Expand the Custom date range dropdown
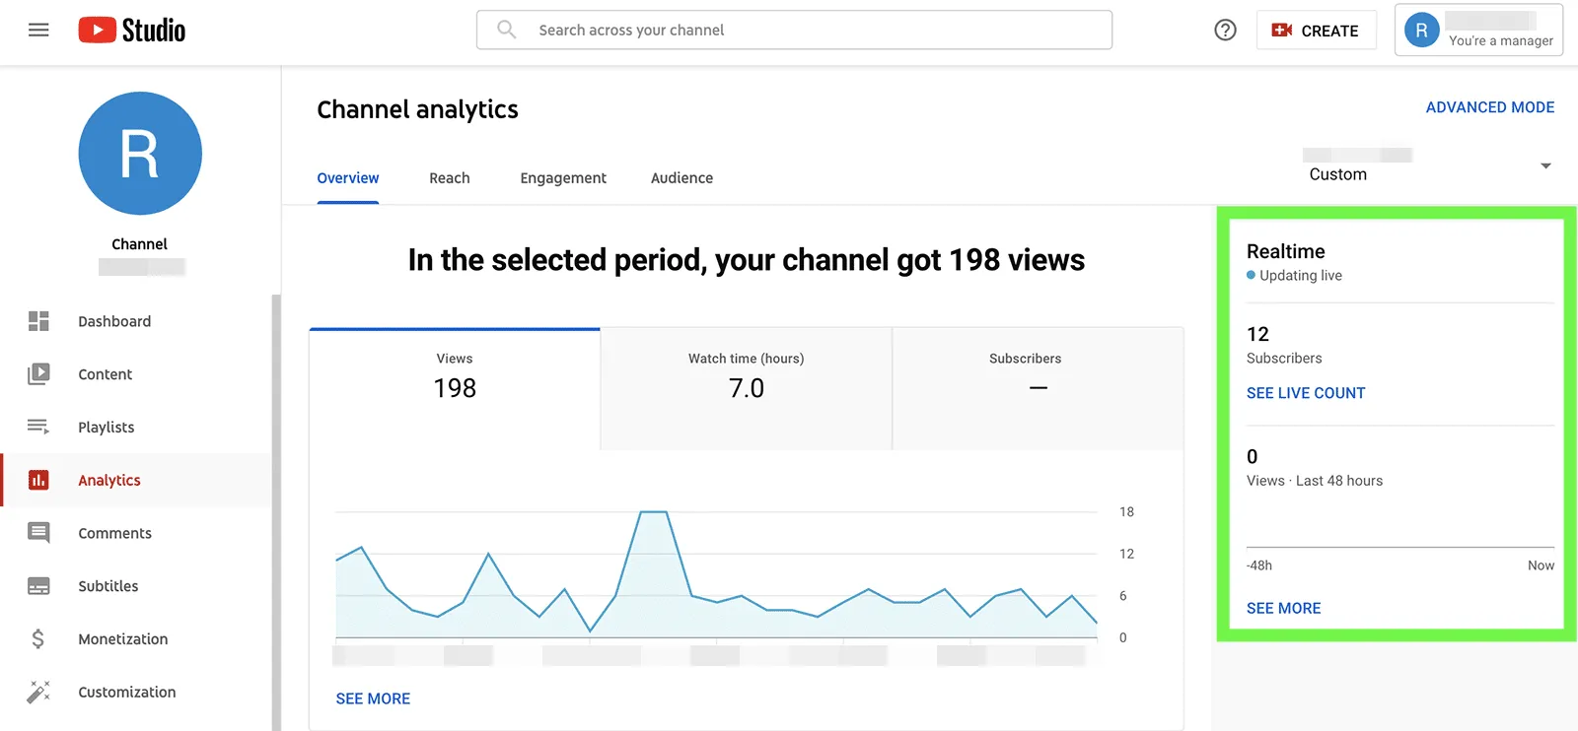 point(1544,166)
